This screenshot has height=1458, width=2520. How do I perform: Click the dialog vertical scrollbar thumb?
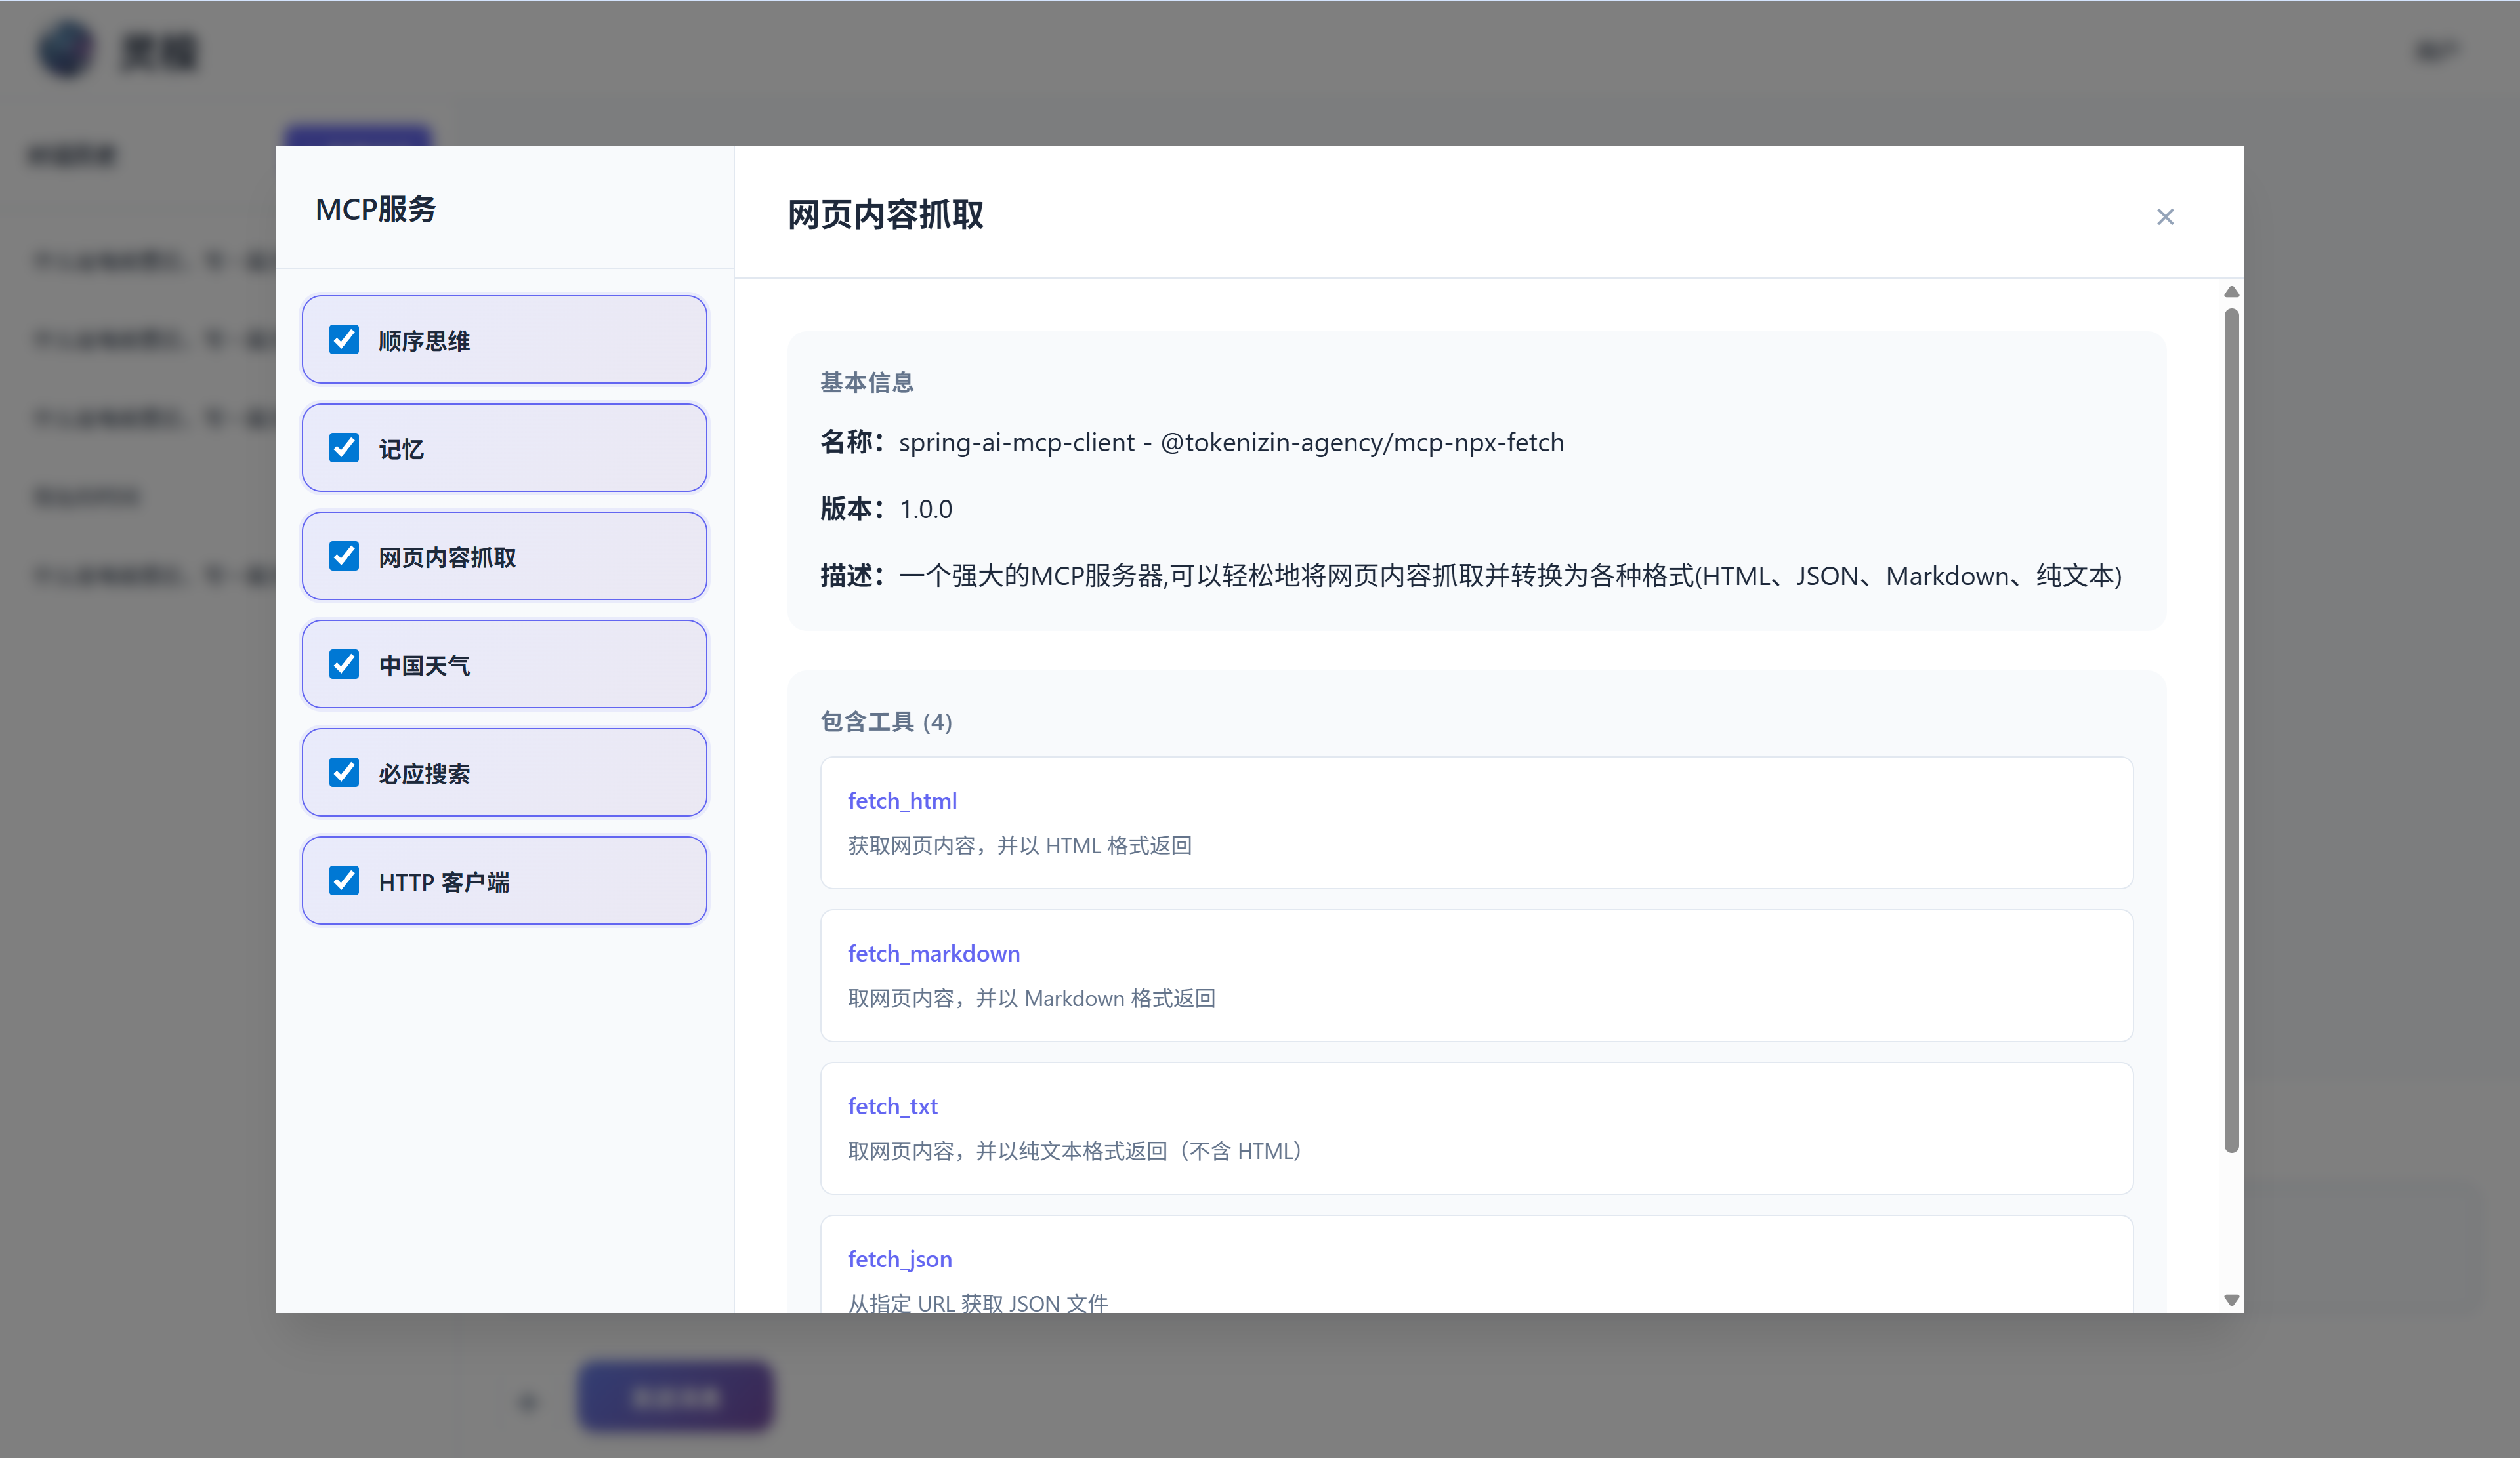pos(2231,729)
